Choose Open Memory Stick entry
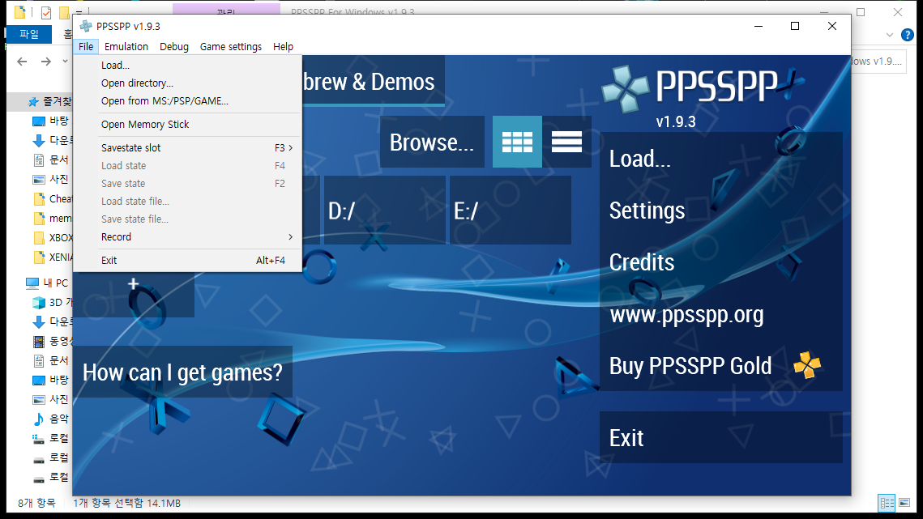 pos(188,124)
